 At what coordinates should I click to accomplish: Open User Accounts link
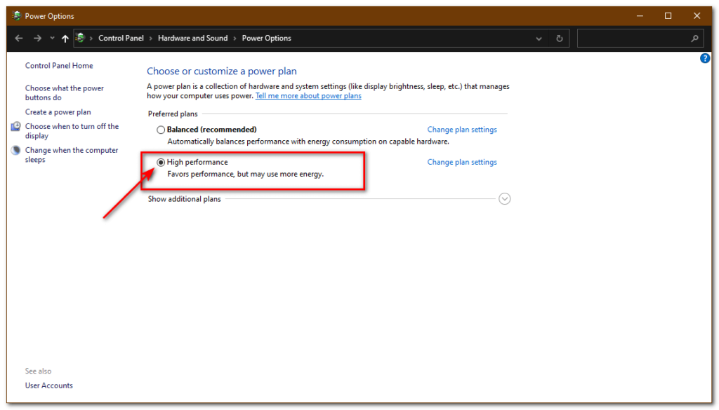tap(49, 385)
